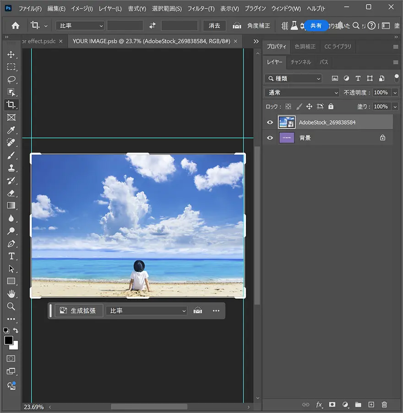Click the 消去 button
The width and height of the screenshot is (403, 413).
tap(214, 26)
